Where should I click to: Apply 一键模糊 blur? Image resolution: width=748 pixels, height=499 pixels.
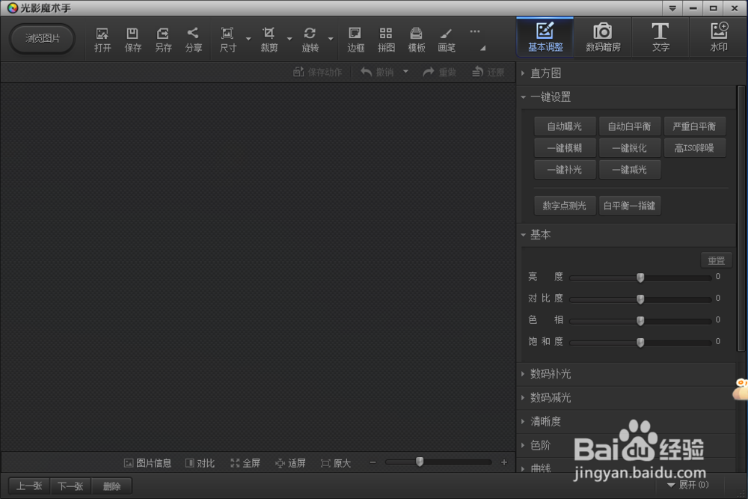pyautogui.click(x=565, y=148)
